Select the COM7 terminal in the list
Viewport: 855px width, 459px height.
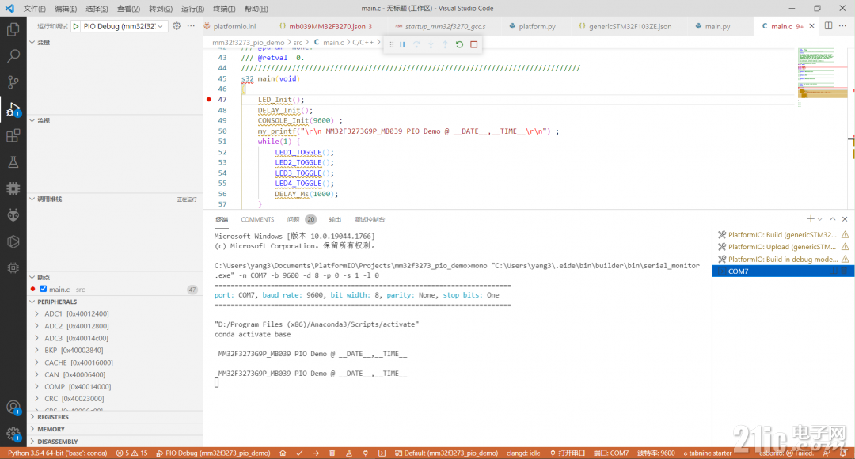pyautogui.click(x=783, y=271)
